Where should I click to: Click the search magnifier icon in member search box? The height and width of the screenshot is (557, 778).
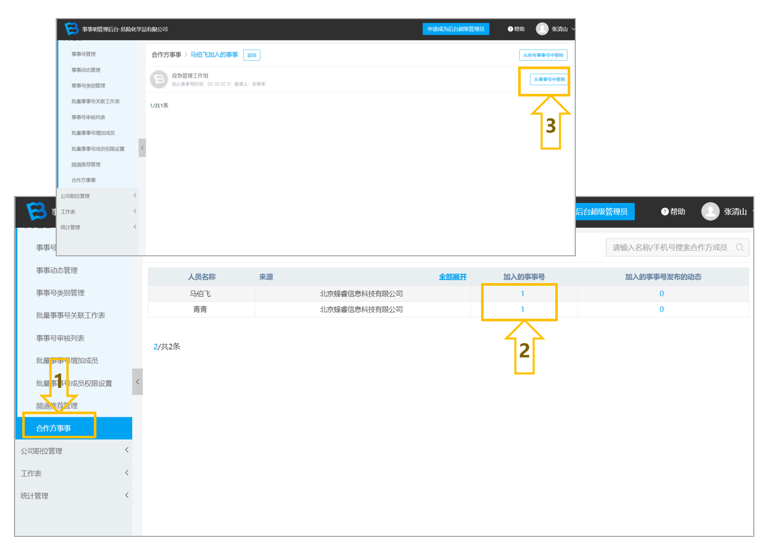739,248
